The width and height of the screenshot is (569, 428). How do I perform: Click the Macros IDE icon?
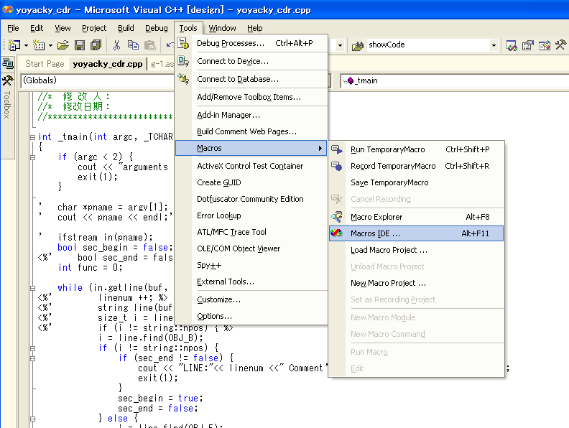click(x=337, y=233)
